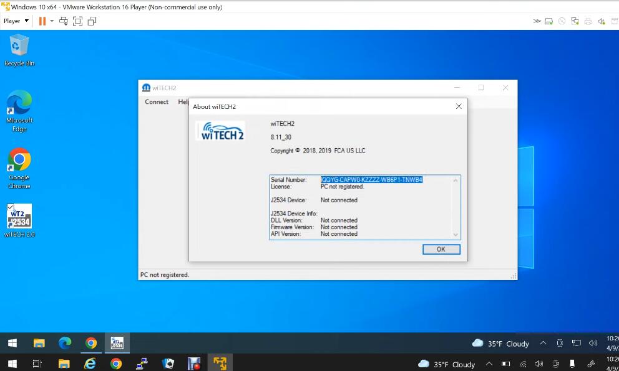This screenshot has width=619, height=371.
Task: Click the highlighted serial number text
Action: tap(371, 180)
